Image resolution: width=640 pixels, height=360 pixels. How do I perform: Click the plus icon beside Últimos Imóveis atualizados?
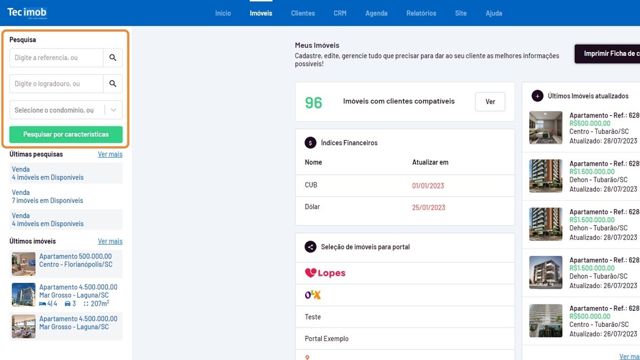coord(537,96)
